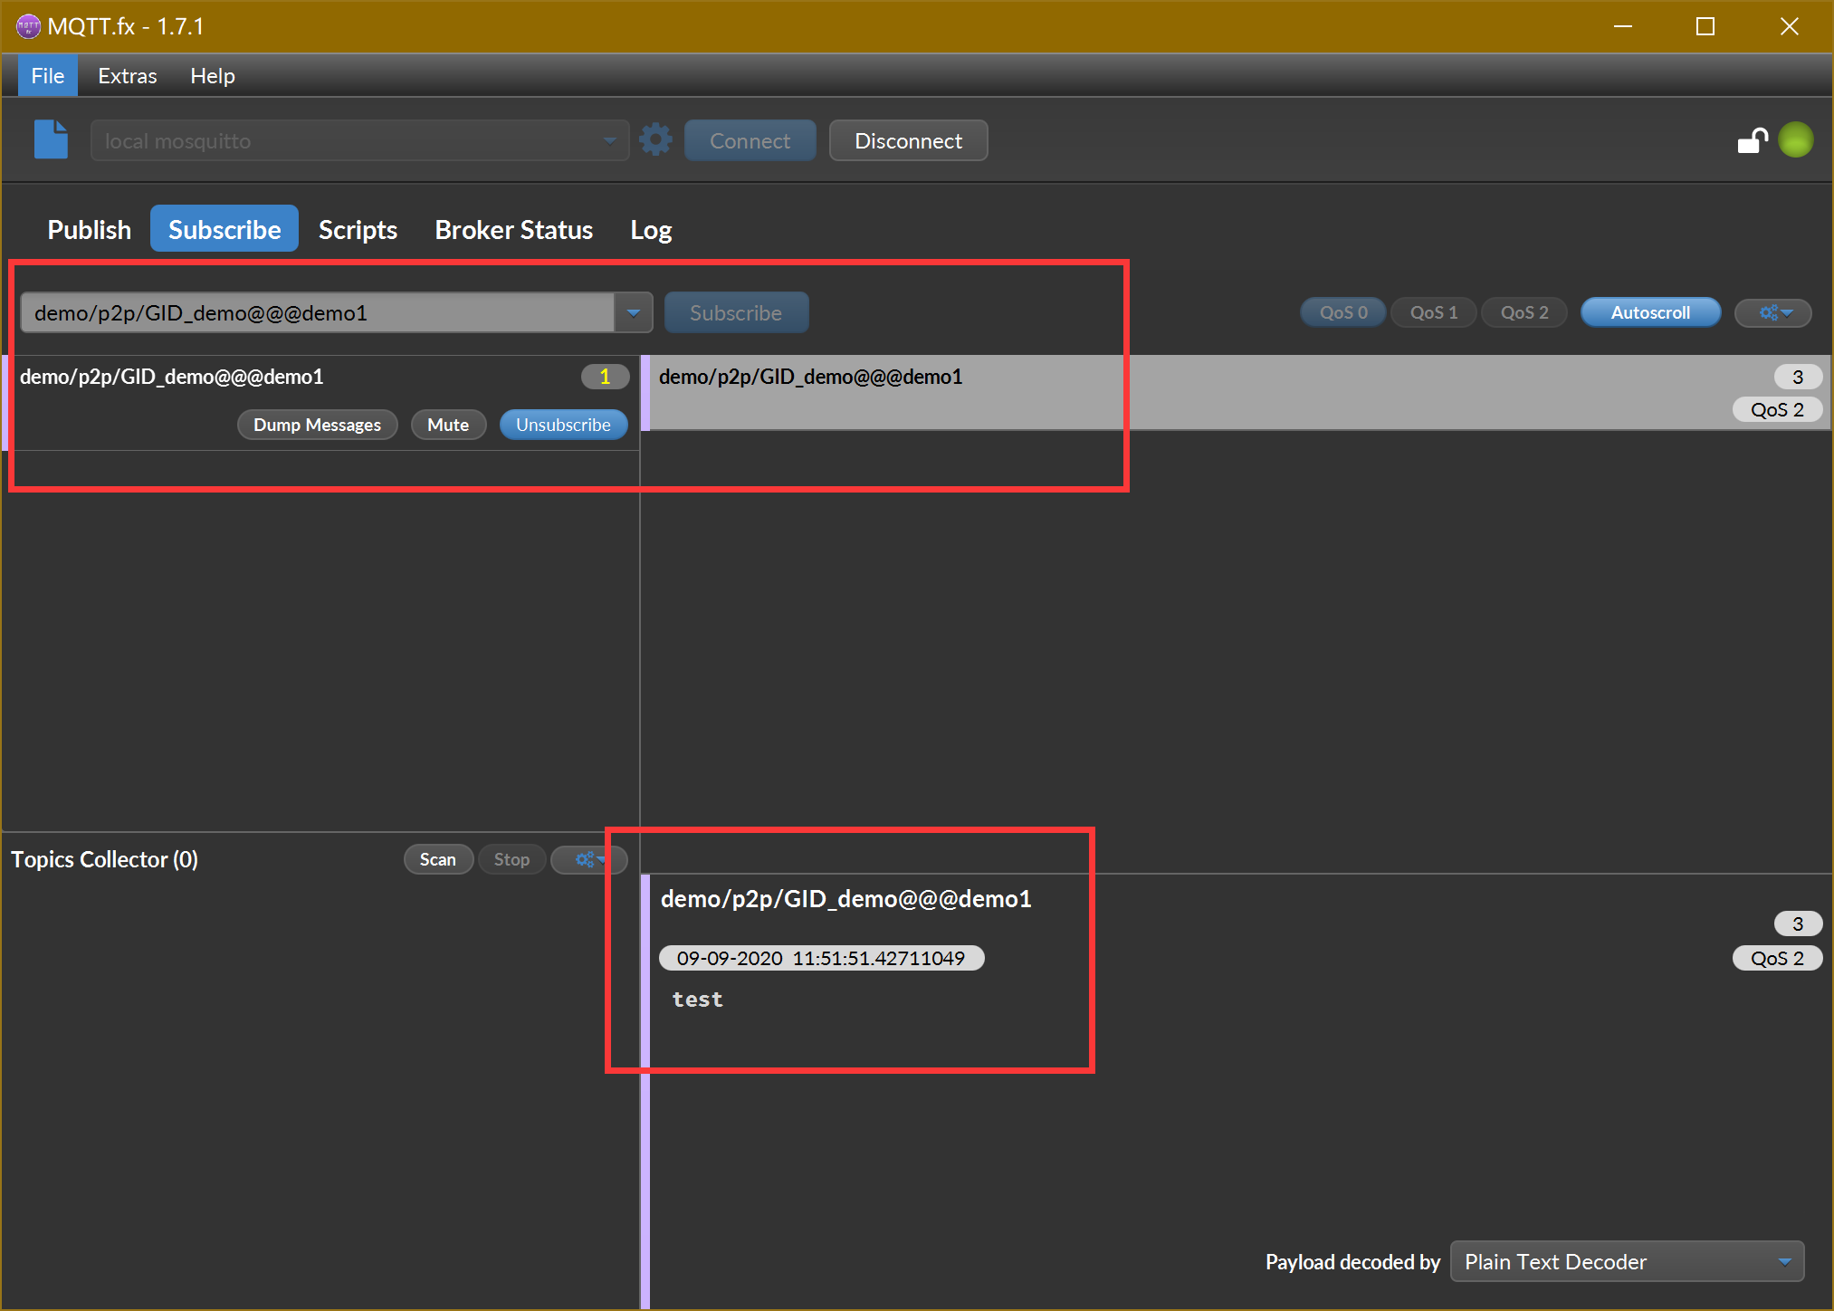Click the Payload decoded by label

click(x=1352, y=1261)
